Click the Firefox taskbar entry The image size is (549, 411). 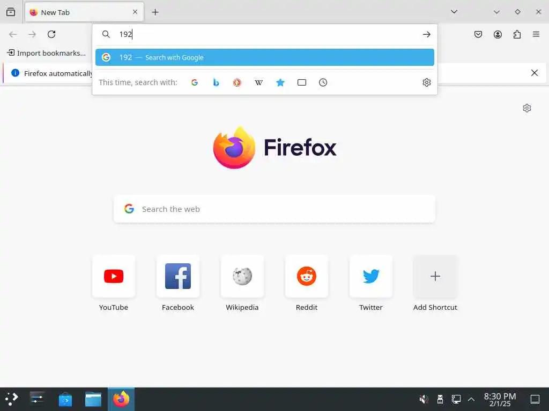pos(121,399)
